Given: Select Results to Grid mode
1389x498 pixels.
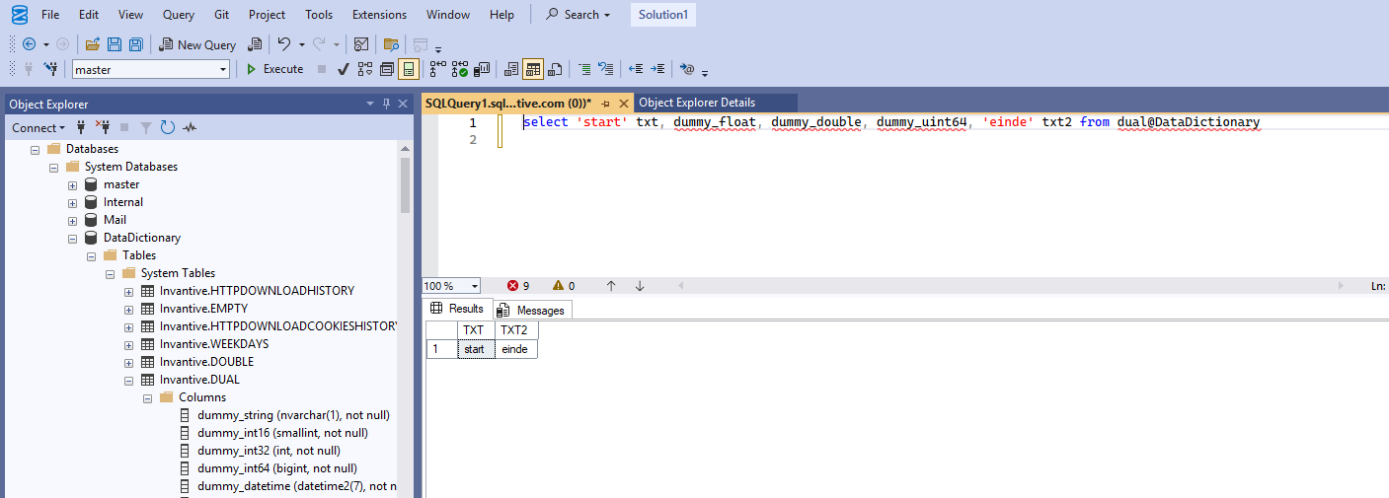Looking at the screenshot, I should [x=533, y=69].
